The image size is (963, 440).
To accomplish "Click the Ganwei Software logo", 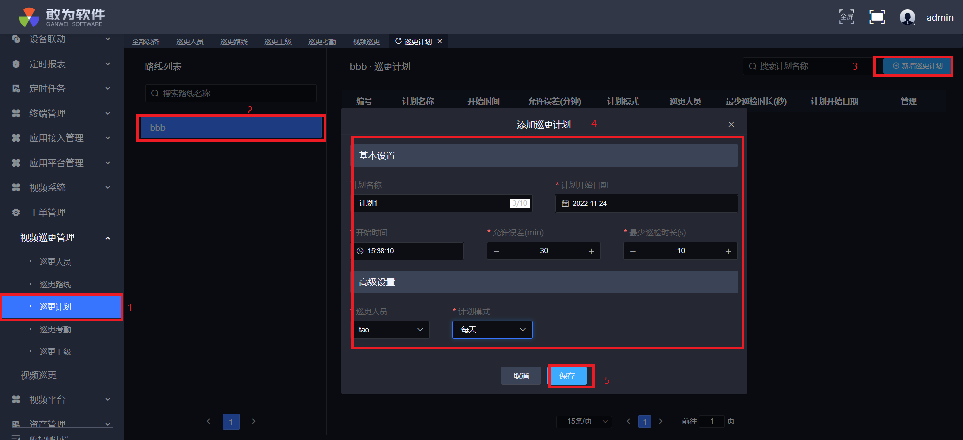I will pos(62,17).
